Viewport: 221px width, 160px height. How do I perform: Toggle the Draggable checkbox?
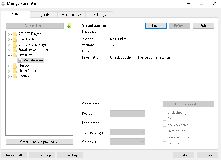(x=165, y=119)
